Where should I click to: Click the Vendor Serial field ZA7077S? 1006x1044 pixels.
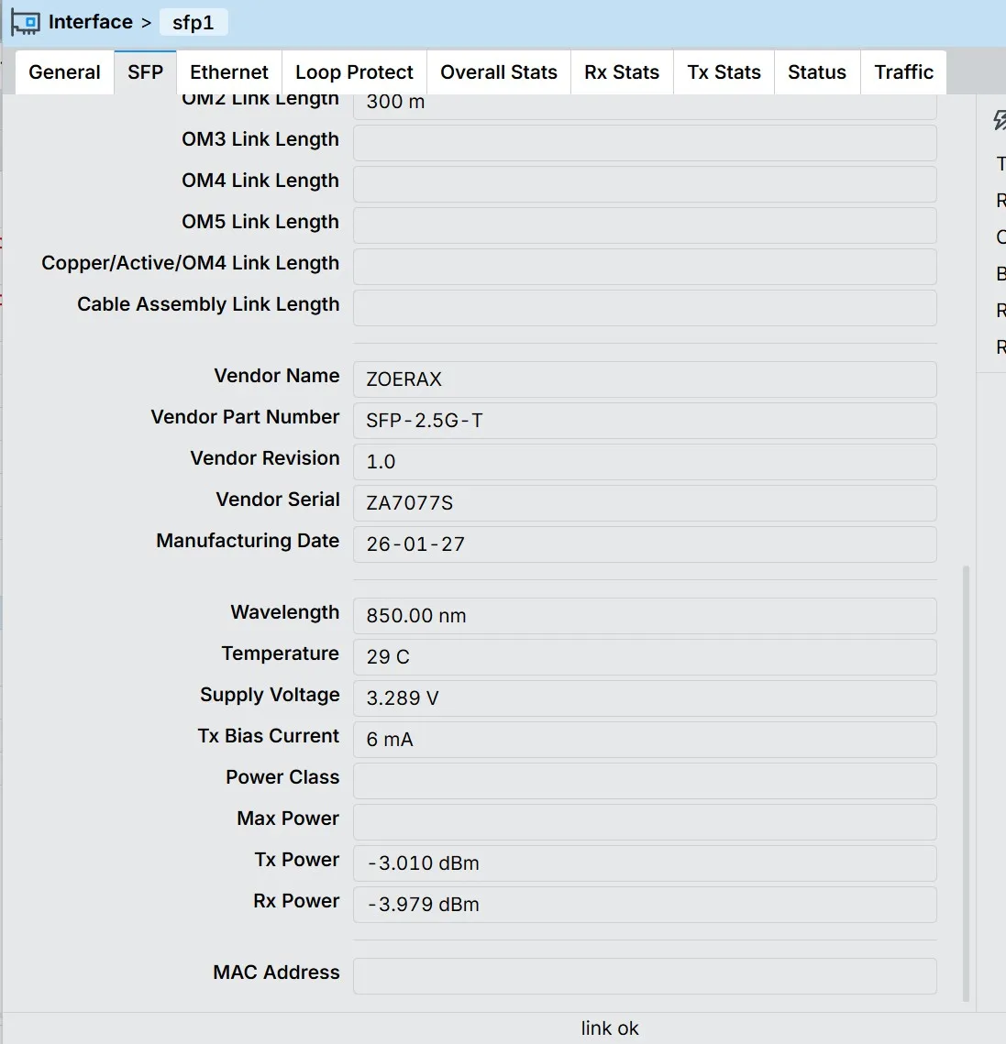tap(645, 503)
